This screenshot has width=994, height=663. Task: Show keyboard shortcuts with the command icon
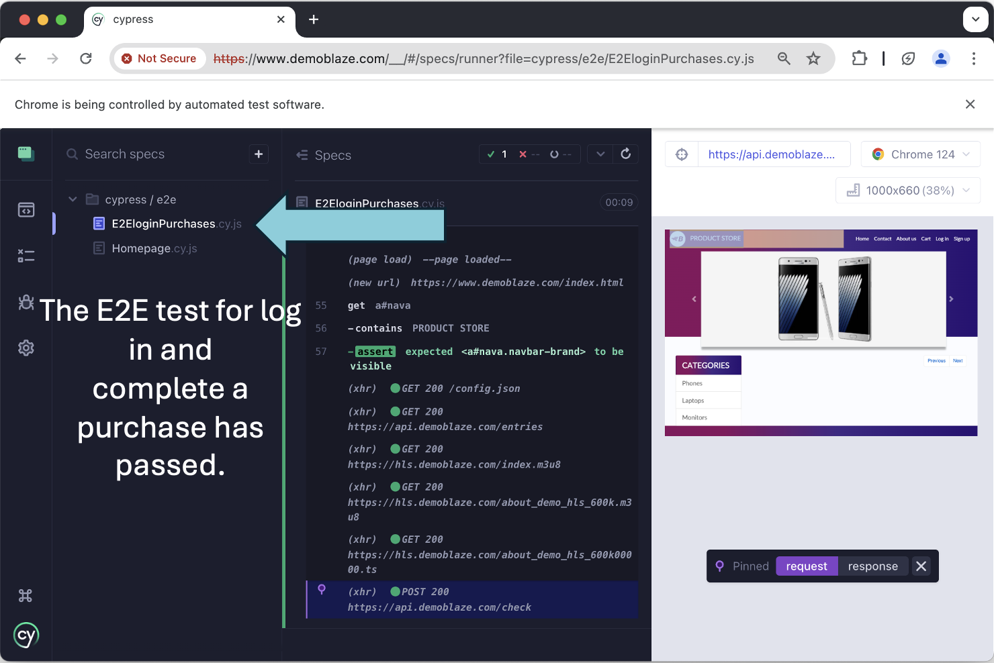point(26,595)
